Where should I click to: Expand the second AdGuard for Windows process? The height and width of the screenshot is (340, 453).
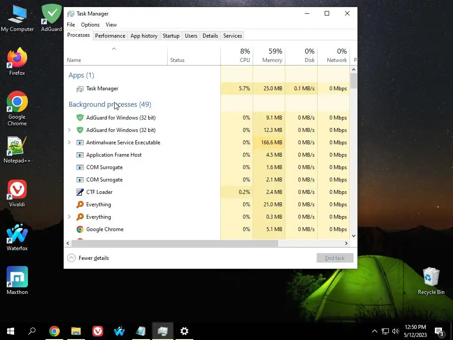(x=69, y=130)
